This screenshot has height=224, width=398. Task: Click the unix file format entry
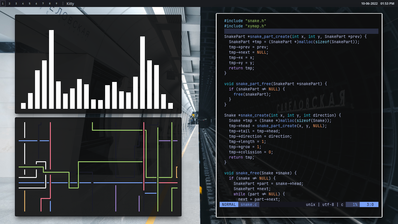click(x=311, y=204)
